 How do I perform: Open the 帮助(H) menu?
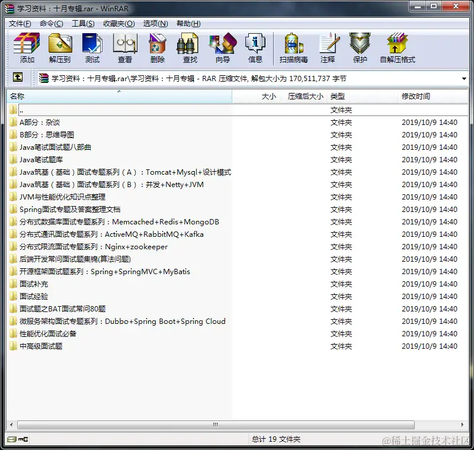click(188, 24)
